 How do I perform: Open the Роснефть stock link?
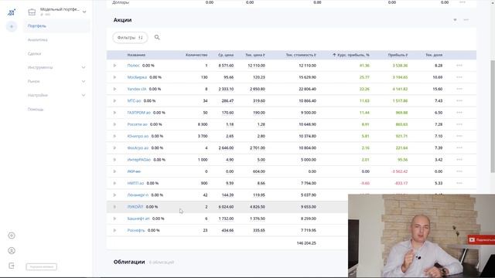click(136, 230)
